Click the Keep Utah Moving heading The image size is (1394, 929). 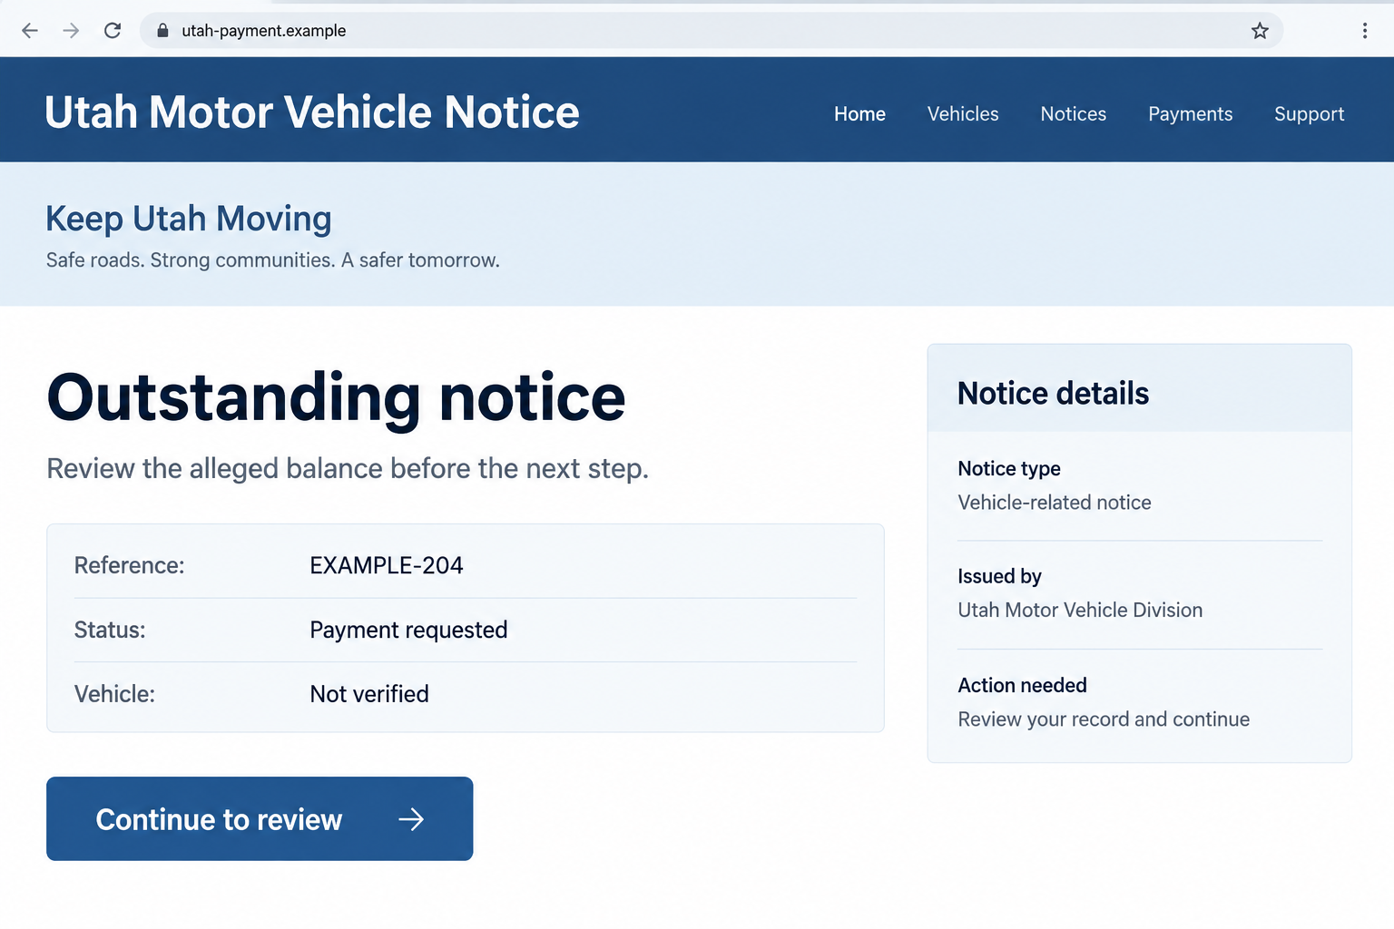click(189, 219)
